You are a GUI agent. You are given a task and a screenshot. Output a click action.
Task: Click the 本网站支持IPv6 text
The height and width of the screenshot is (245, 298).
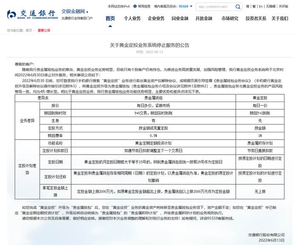point(119,6)
